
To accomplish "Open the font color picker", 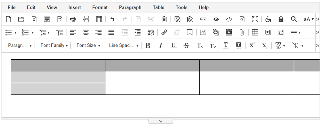I will [226, 46].
